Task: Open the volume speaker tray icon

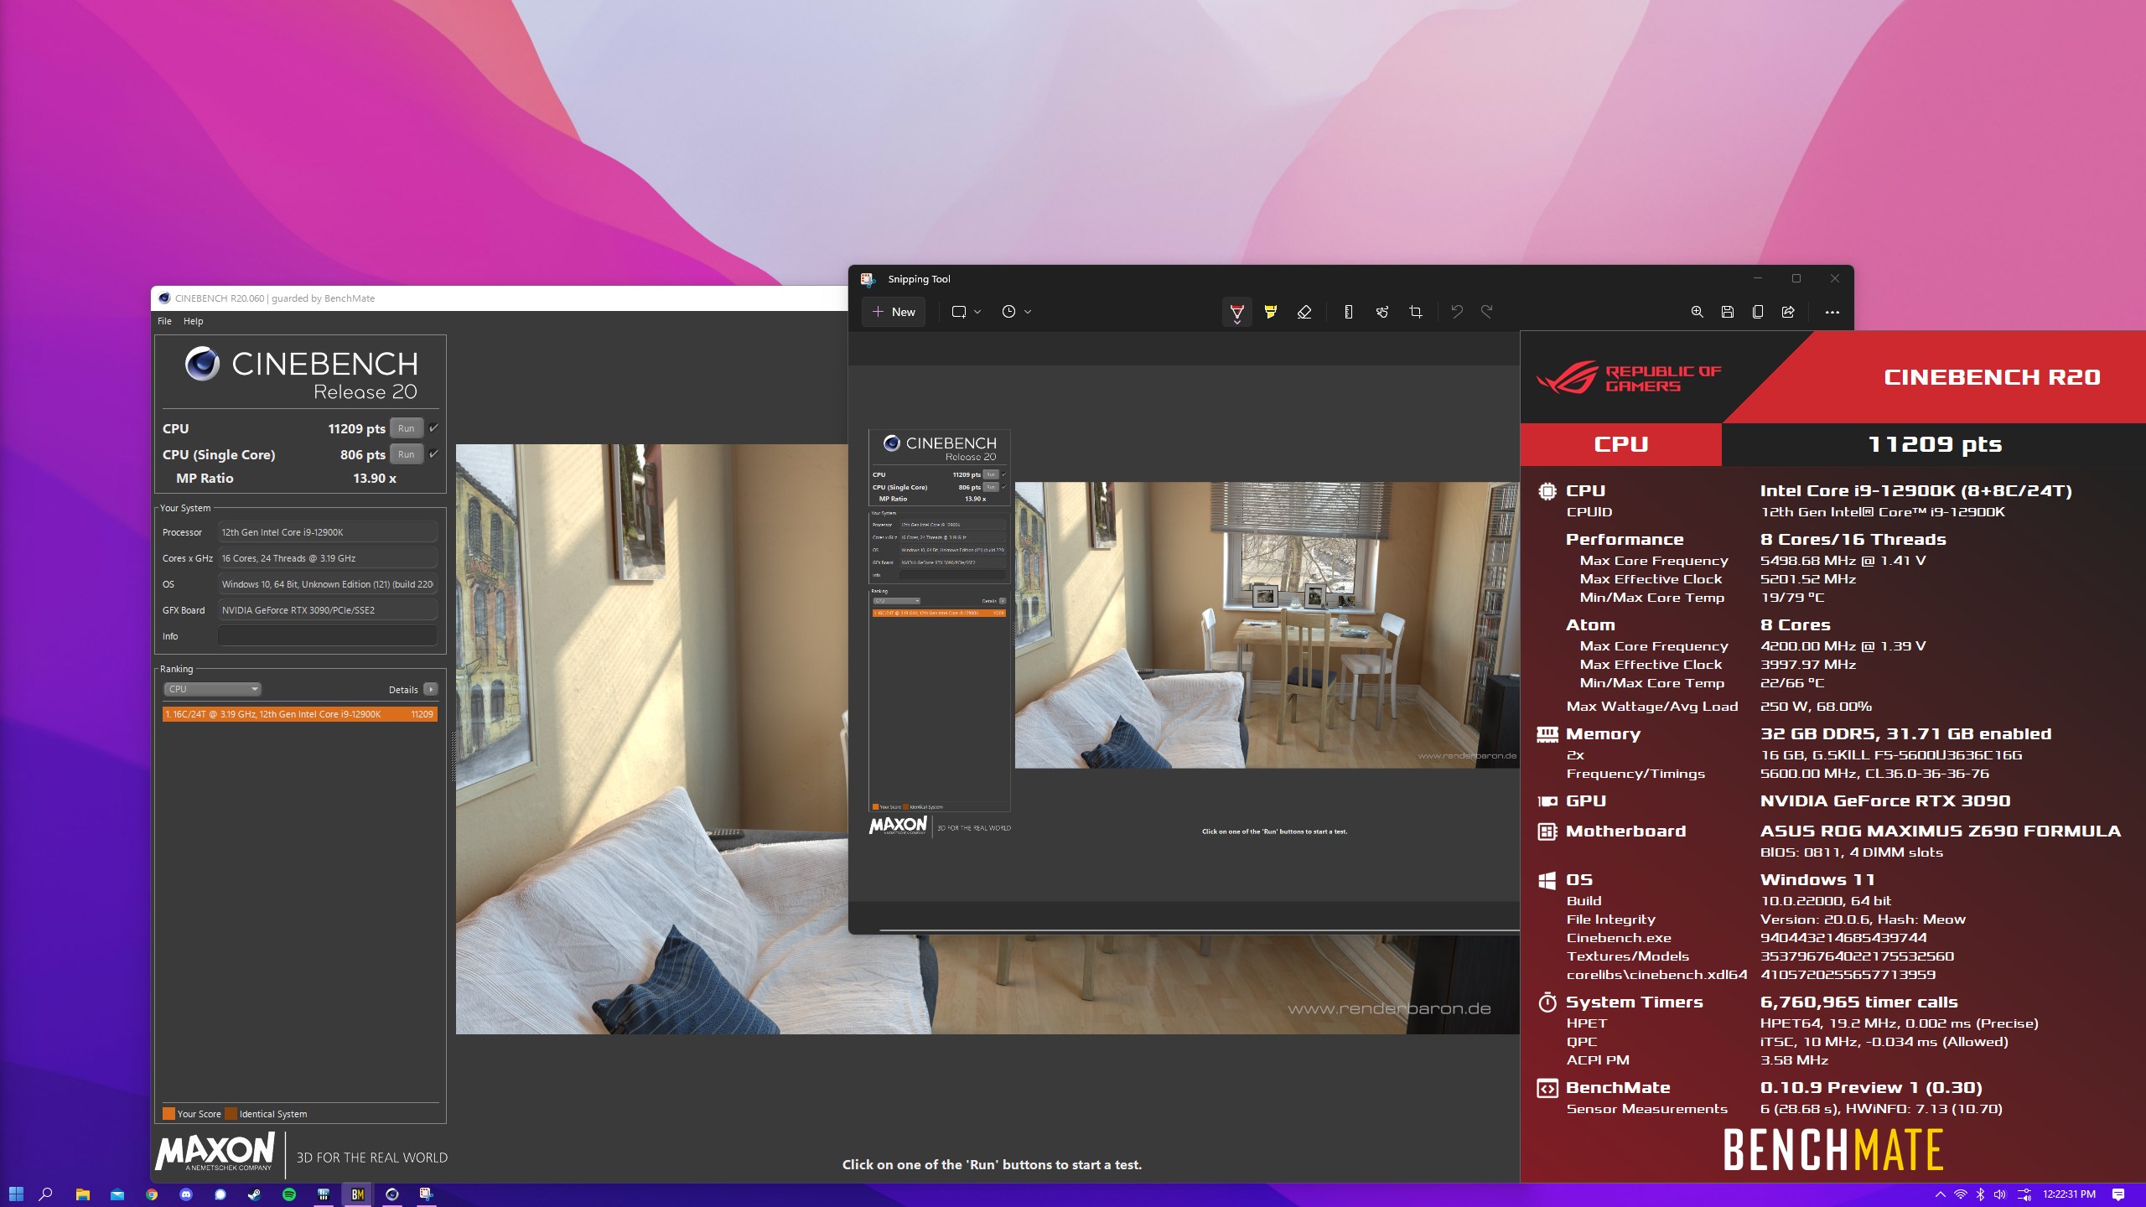Action: pos(2000,1194)
